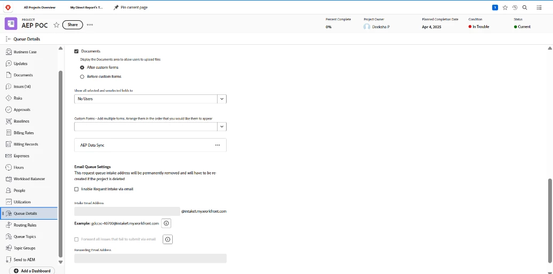Viewport: 553px width, 274px height.
Task: Select Before custom forms radio option
Action: (82, 77)
